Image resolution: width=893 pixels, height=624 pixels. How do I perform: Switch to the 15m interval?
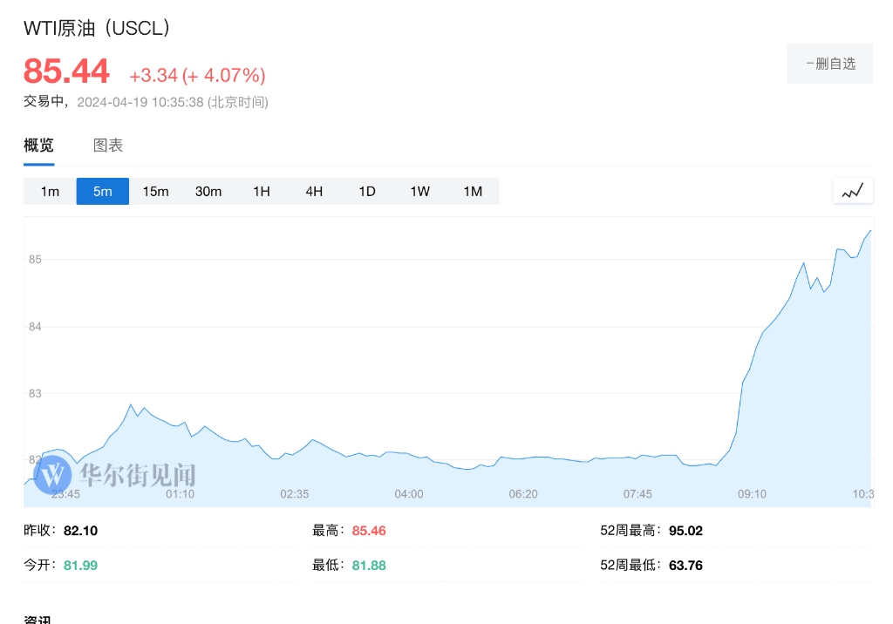pos(155,192)
